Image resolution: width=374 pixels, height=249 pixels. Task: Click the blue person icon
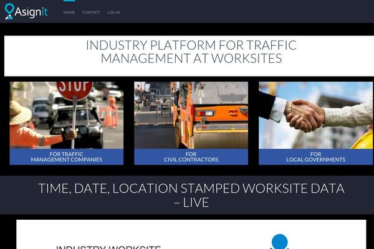pyautogui.click(x=279, y=242)
